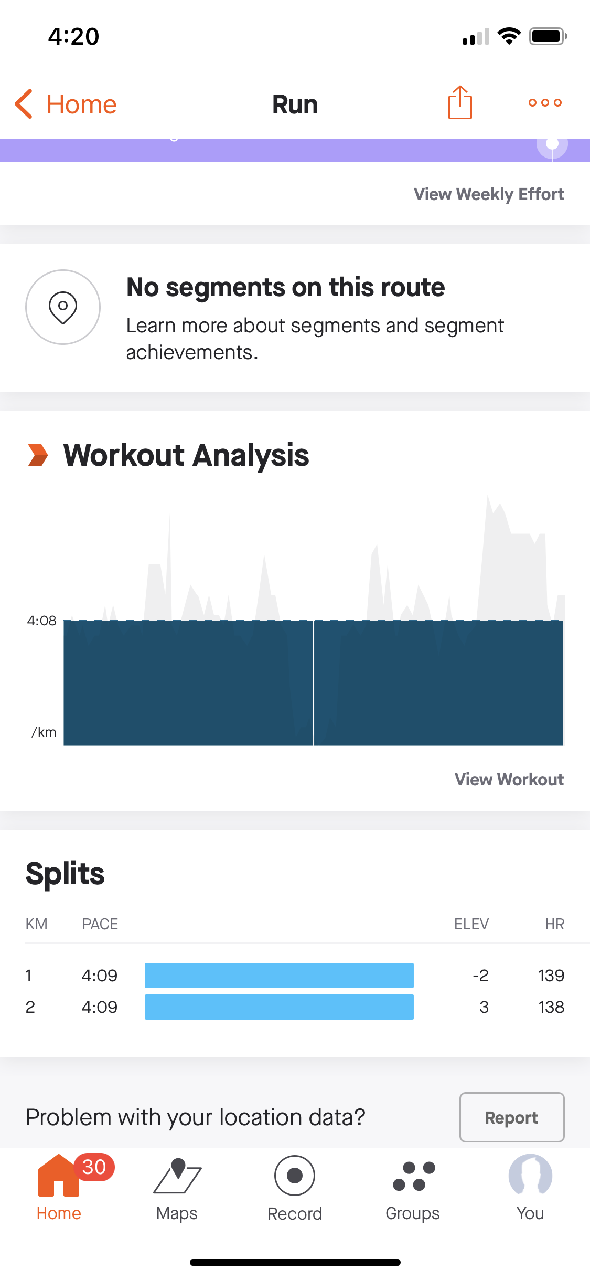Tap the Workout Analysis heading
The image size is (590, 1279).
(186, 455)
